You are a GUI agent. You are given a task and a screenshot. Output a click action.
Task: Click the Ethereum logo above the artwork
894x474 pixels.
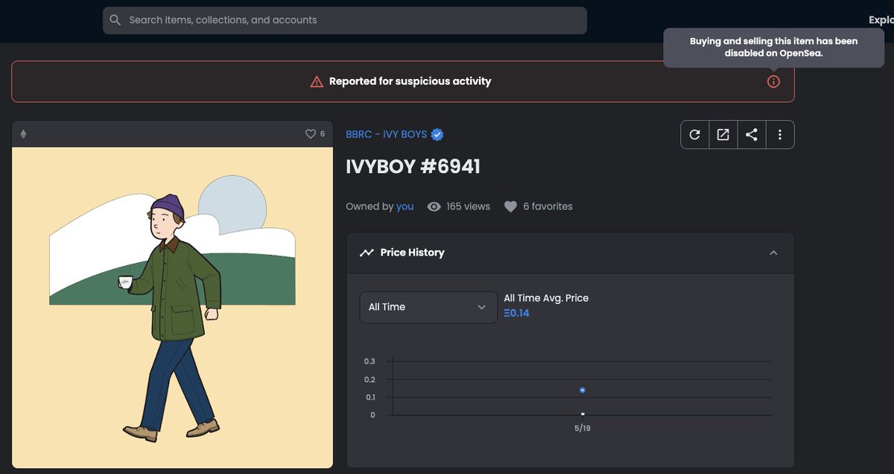point(23,134)
